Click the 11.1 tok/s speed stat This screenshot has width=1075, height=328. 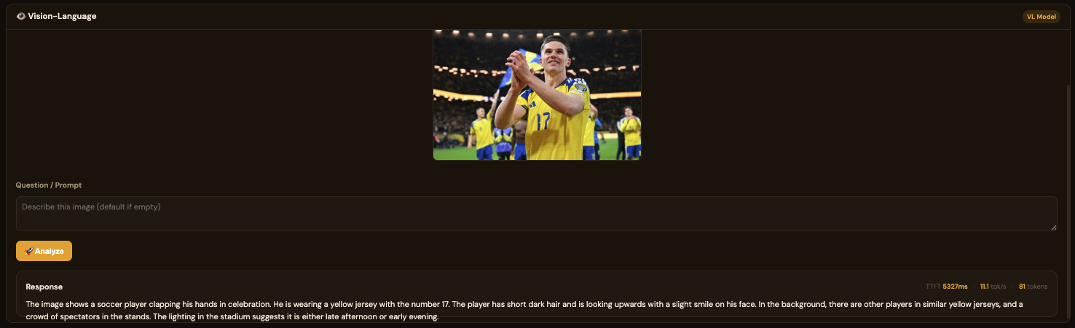(x=993, y=287)
